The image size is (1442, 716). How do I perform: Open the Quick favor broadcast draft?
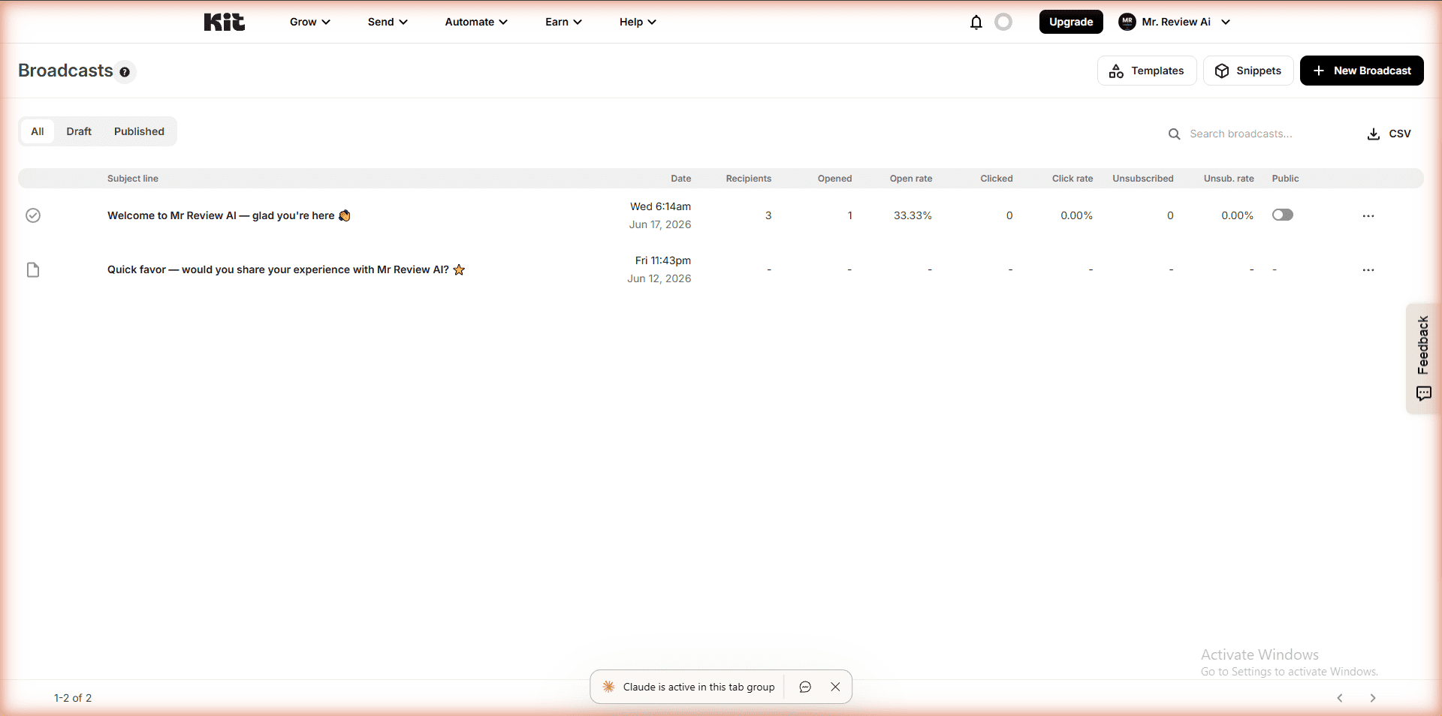coord(286,269)
